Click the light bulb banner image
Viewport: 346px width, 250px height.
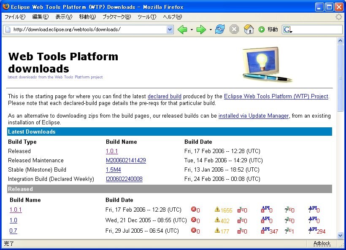268,65
